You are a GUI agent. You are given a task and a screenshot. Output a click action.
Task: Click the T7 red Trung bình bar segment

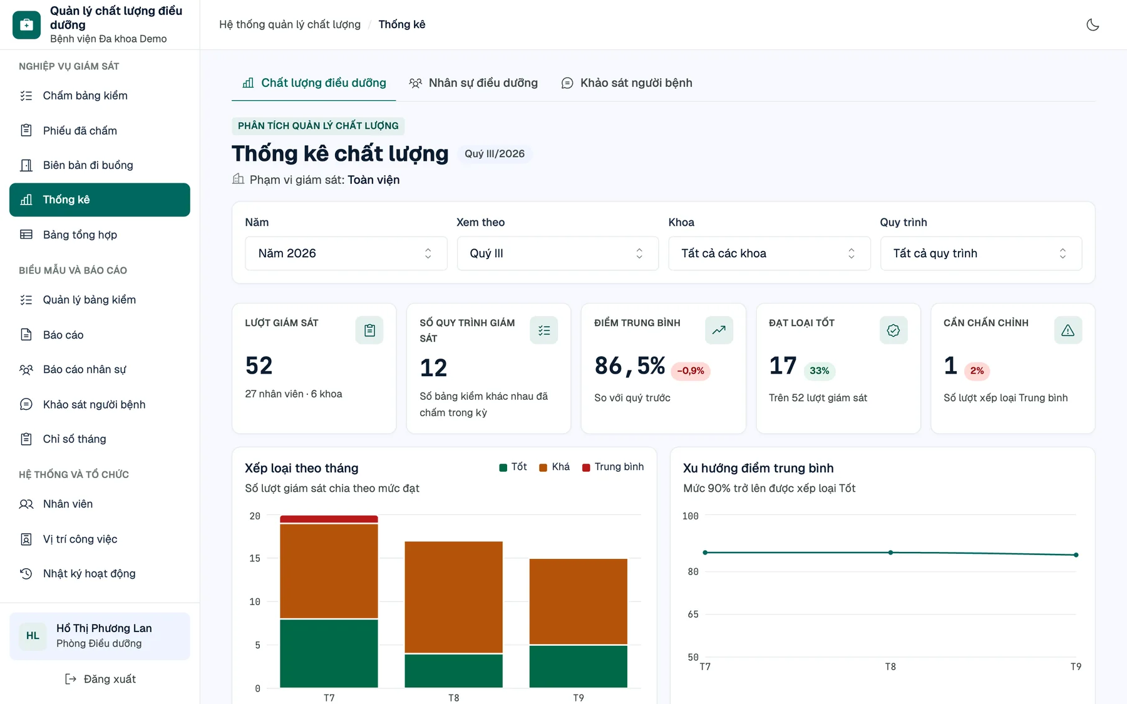[329, 519]
